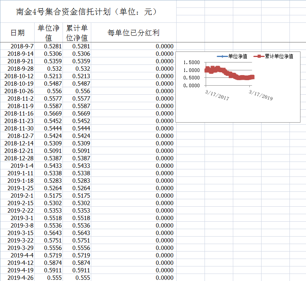
Task: Click the date cell 2019-1-18
Action: coord(17,180)
